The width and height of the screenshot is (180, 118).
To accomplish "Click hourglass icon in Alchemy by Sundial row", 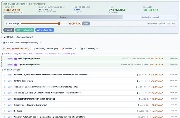I will 137,93.
